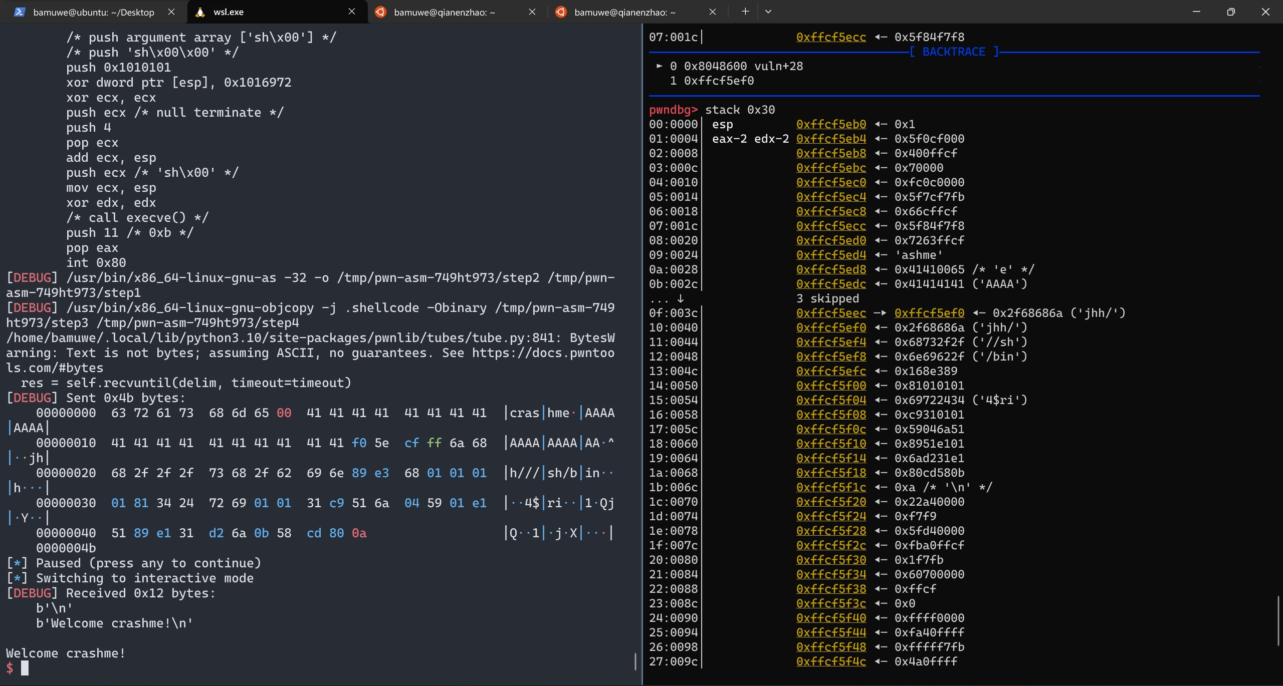The height and width of the screenshot is (686, 1283).
Task: Close the terminal window
Action: coord(1265,12)
